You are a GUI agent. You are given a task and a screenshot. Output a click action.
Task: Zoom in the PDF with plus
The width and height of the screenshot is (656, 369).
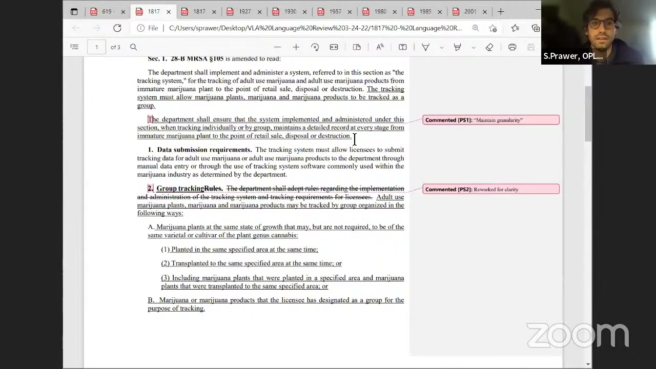[296, 47]
